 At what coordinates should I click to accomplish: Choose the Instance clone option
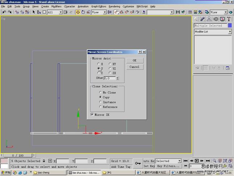click(100, 102)
